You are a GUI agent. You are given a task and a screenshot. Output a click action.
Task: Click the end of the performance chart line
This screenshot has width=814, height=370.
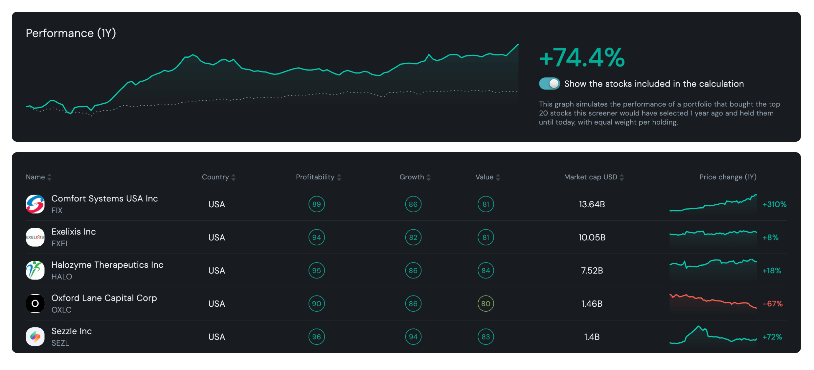point(518,45)
